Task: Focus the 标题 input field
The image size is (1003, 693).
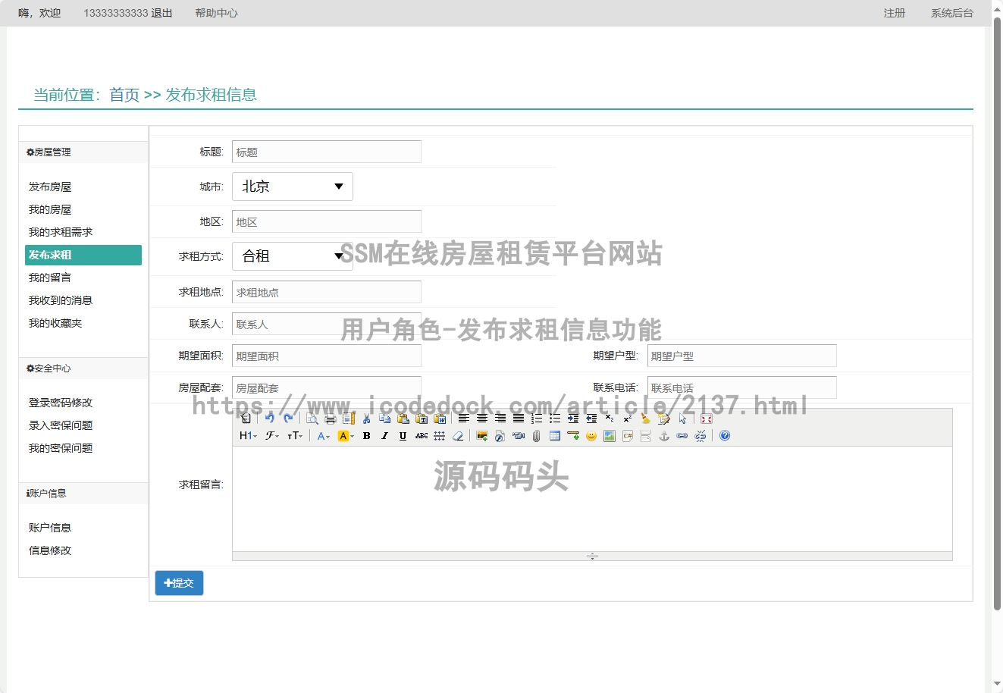Action: 327,152
